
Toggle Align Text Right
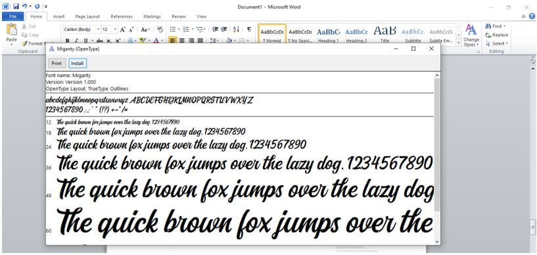[191, 41]
